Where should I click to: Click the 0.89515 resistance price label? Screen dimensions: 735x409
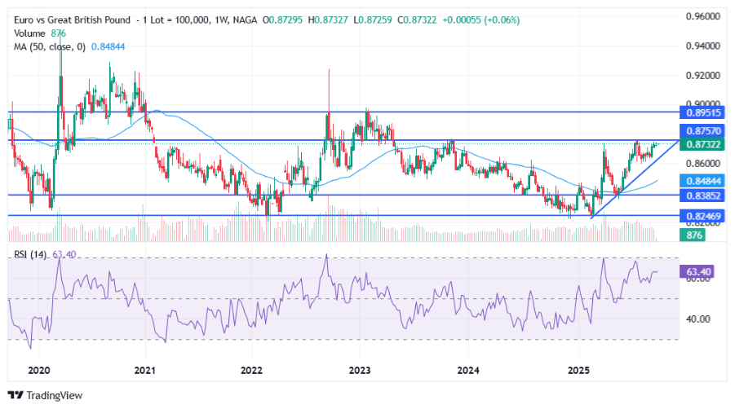(703, 112)
